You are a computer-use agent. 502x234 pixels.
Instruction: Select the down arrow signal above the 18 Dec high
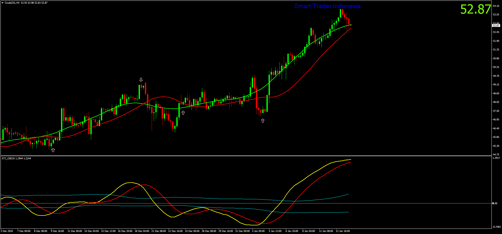141,80
